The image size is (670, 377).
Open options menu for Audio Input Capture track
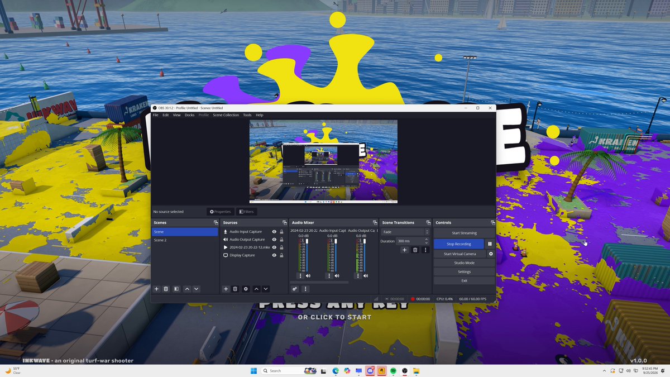click(329, 275)
